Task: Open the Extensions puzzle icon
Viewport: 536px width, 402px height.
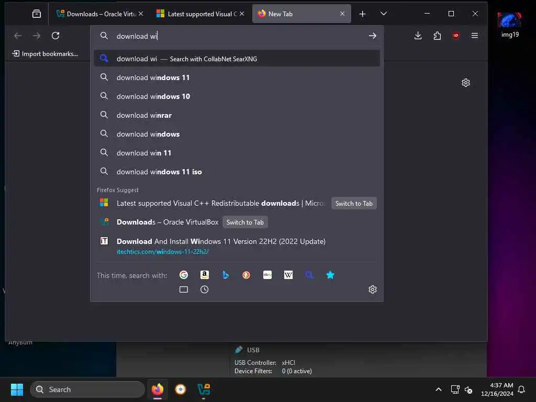Action: pos(437,36)
